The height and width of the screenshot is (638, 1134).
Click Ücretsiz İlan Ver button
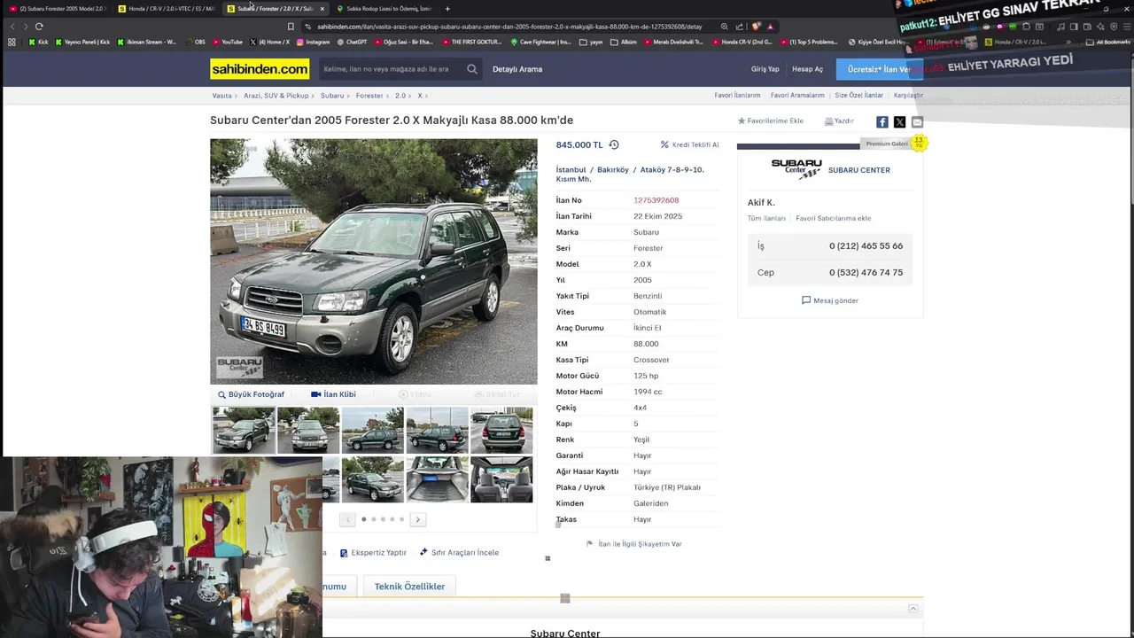pos(879,69)
